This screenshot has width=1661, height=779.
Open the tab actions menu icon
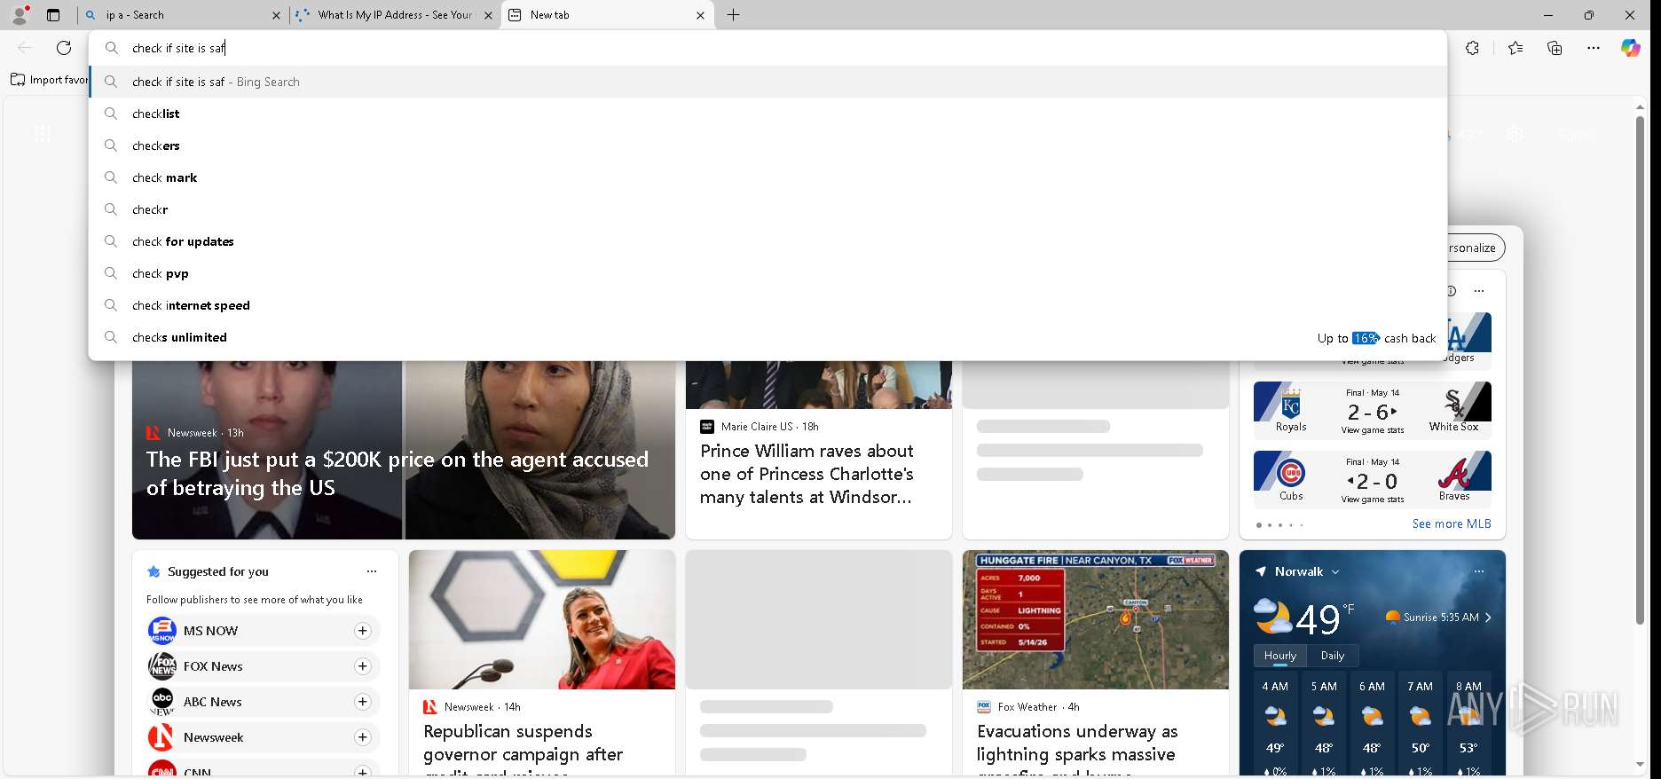[x=53, y=15]
